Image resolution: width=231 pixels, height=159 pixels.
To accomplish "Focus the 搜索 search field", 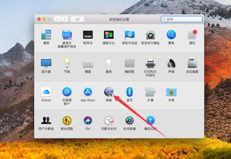I will click(x=181, y=19).
